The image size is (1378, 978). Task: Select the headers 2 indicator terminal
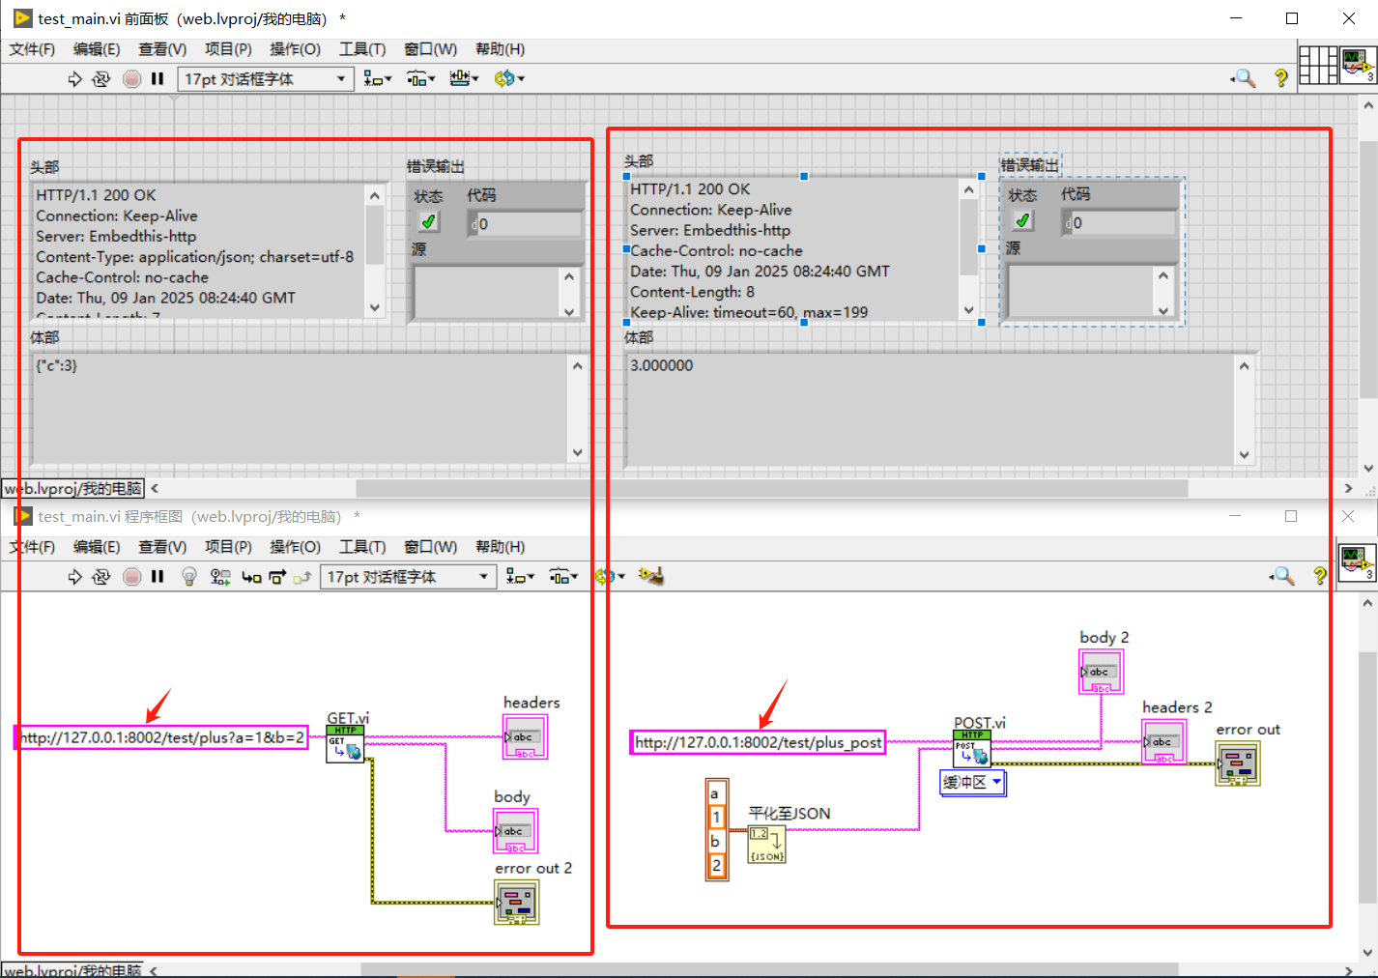click(x=1163, y=741)
